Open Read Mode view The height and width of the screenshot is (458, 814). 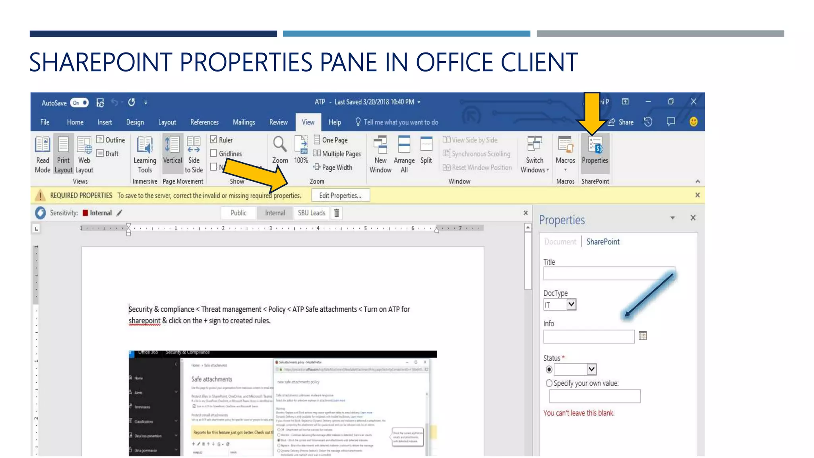[43, 154]
